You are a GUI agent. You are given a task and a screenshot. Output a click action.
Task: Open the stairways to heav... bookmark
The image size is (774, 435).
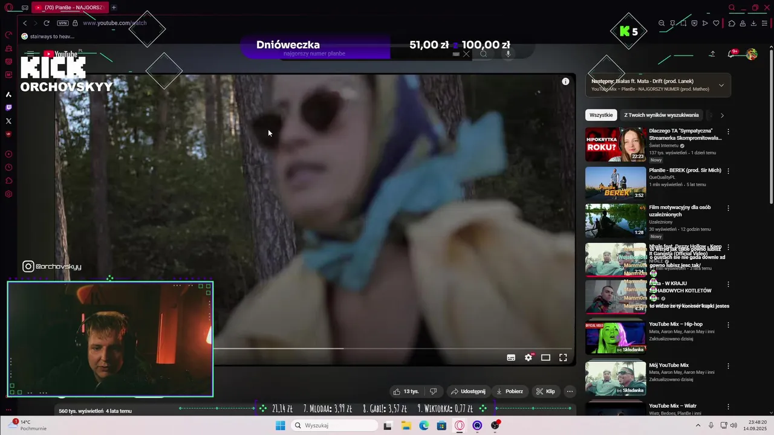pos(48,36)
